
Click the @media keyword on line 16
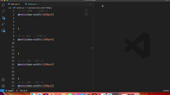[x=22, y=64]
